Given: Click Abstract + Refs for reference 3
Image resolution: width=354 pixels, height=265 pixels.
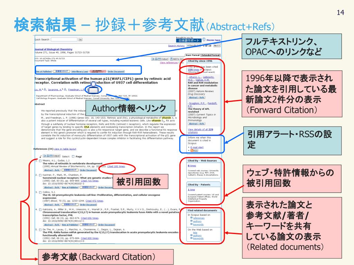Looking at the screenshot, I should [x=52, y=205].
